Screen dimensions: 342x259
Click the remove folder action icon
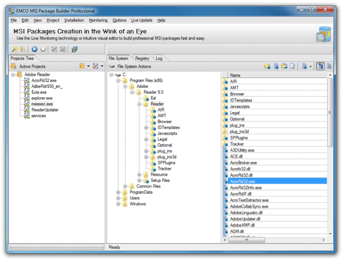284,66
